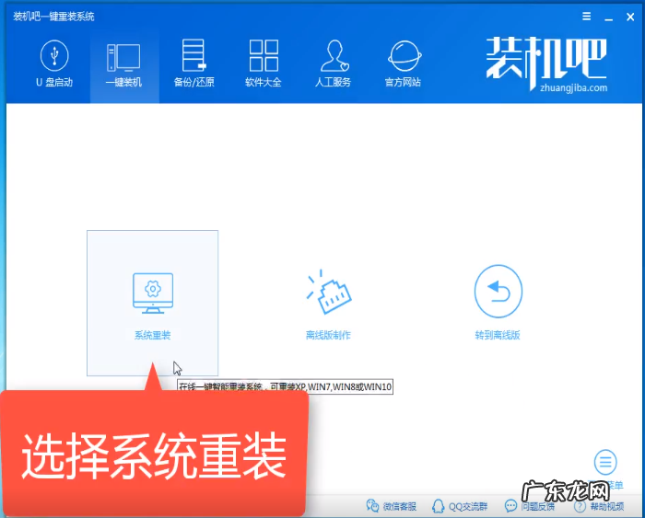Contact 微信客服 in bottom bar
The height and width of the screenshot is (518, 645).
[x=392, y=506]
